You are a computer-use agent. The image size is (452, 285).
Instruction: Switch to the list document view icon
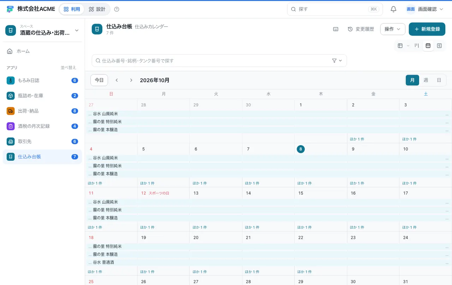pyautogui.click(x=439, y=45)
